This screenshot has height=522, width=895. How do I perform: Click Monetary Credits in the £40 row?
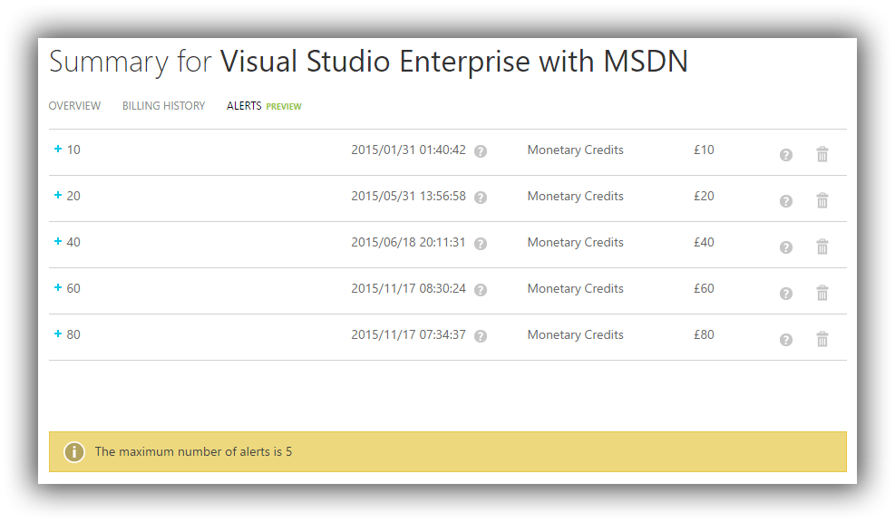[x=575, y=243]
